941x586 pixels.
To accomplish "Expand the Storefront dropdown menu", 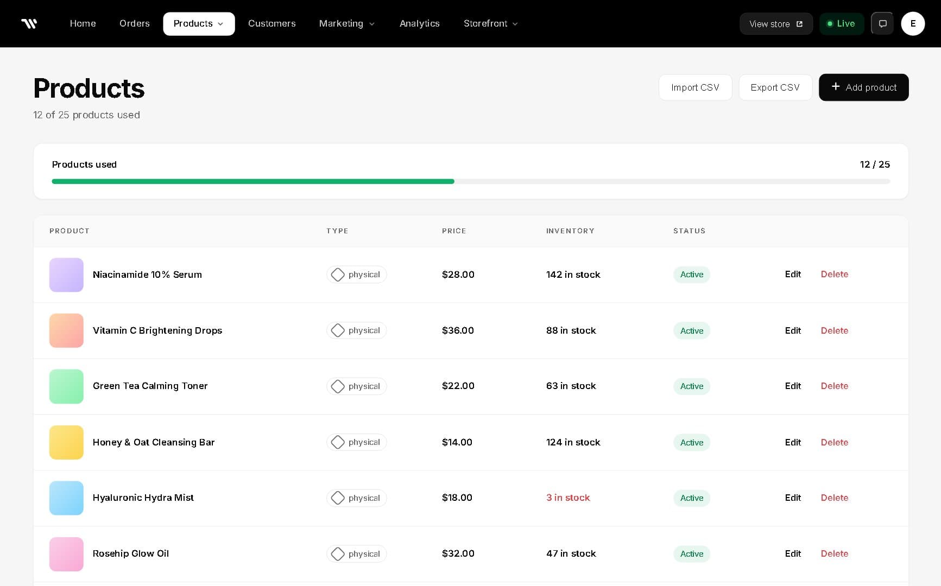I will point(491,23).
